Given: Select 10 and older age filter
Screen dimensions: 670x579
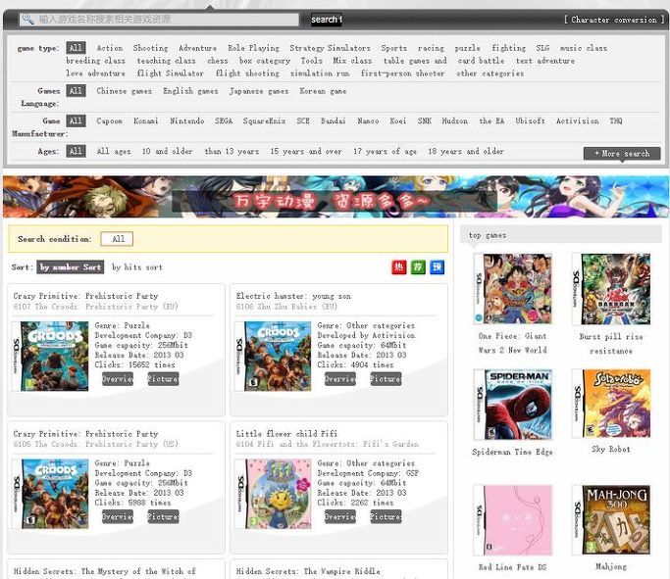Looking at the screenshot, I should tap(167, 152).
